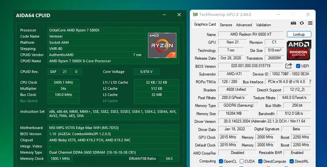Click the Multiplier 34x value
Viewport: 327px width, 167px height.
point(63,89)
